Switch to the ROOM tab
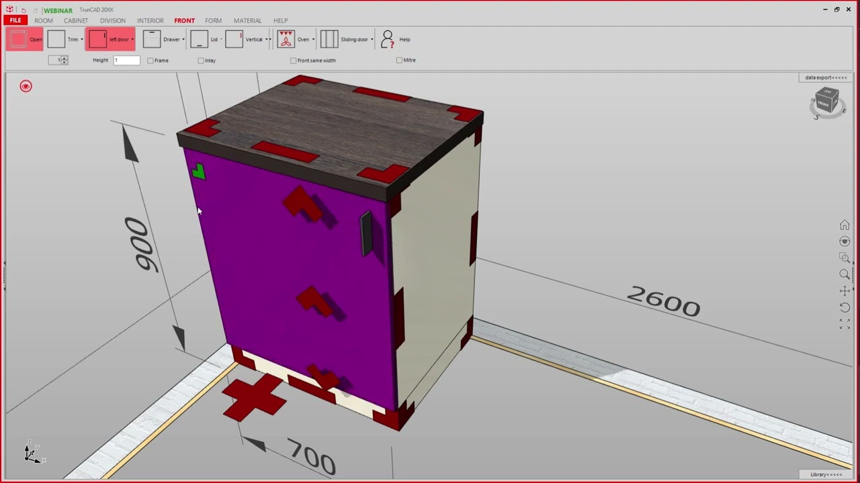The width and height of the screenshot is (860, 483). point(44,21)
